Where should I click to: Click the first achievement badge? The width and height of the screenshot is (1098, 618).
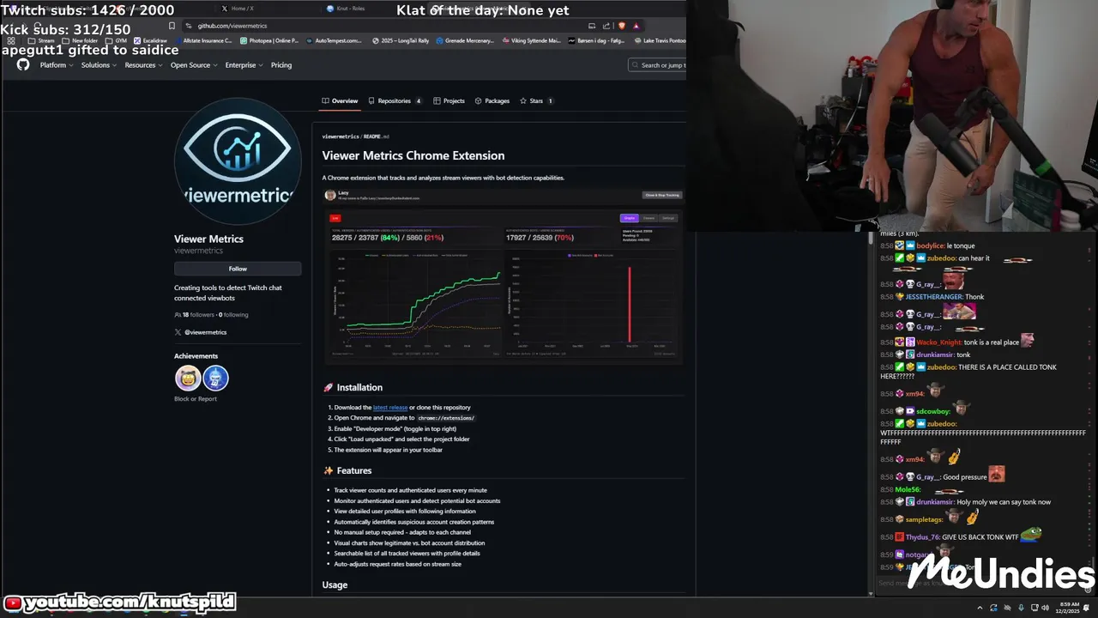pos(188,378)
